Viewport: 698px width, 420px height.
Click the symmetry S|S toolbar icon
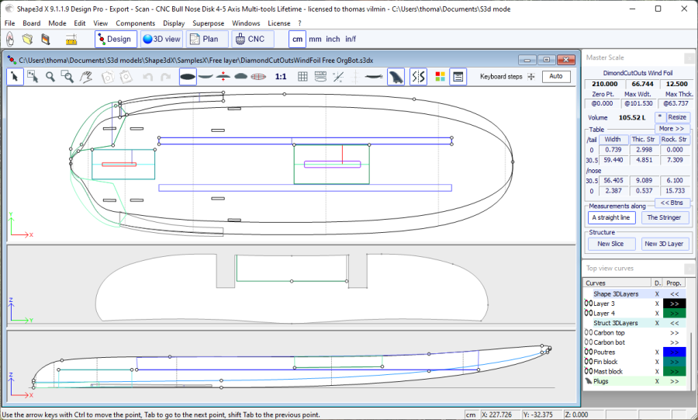(x=418, y=76)
